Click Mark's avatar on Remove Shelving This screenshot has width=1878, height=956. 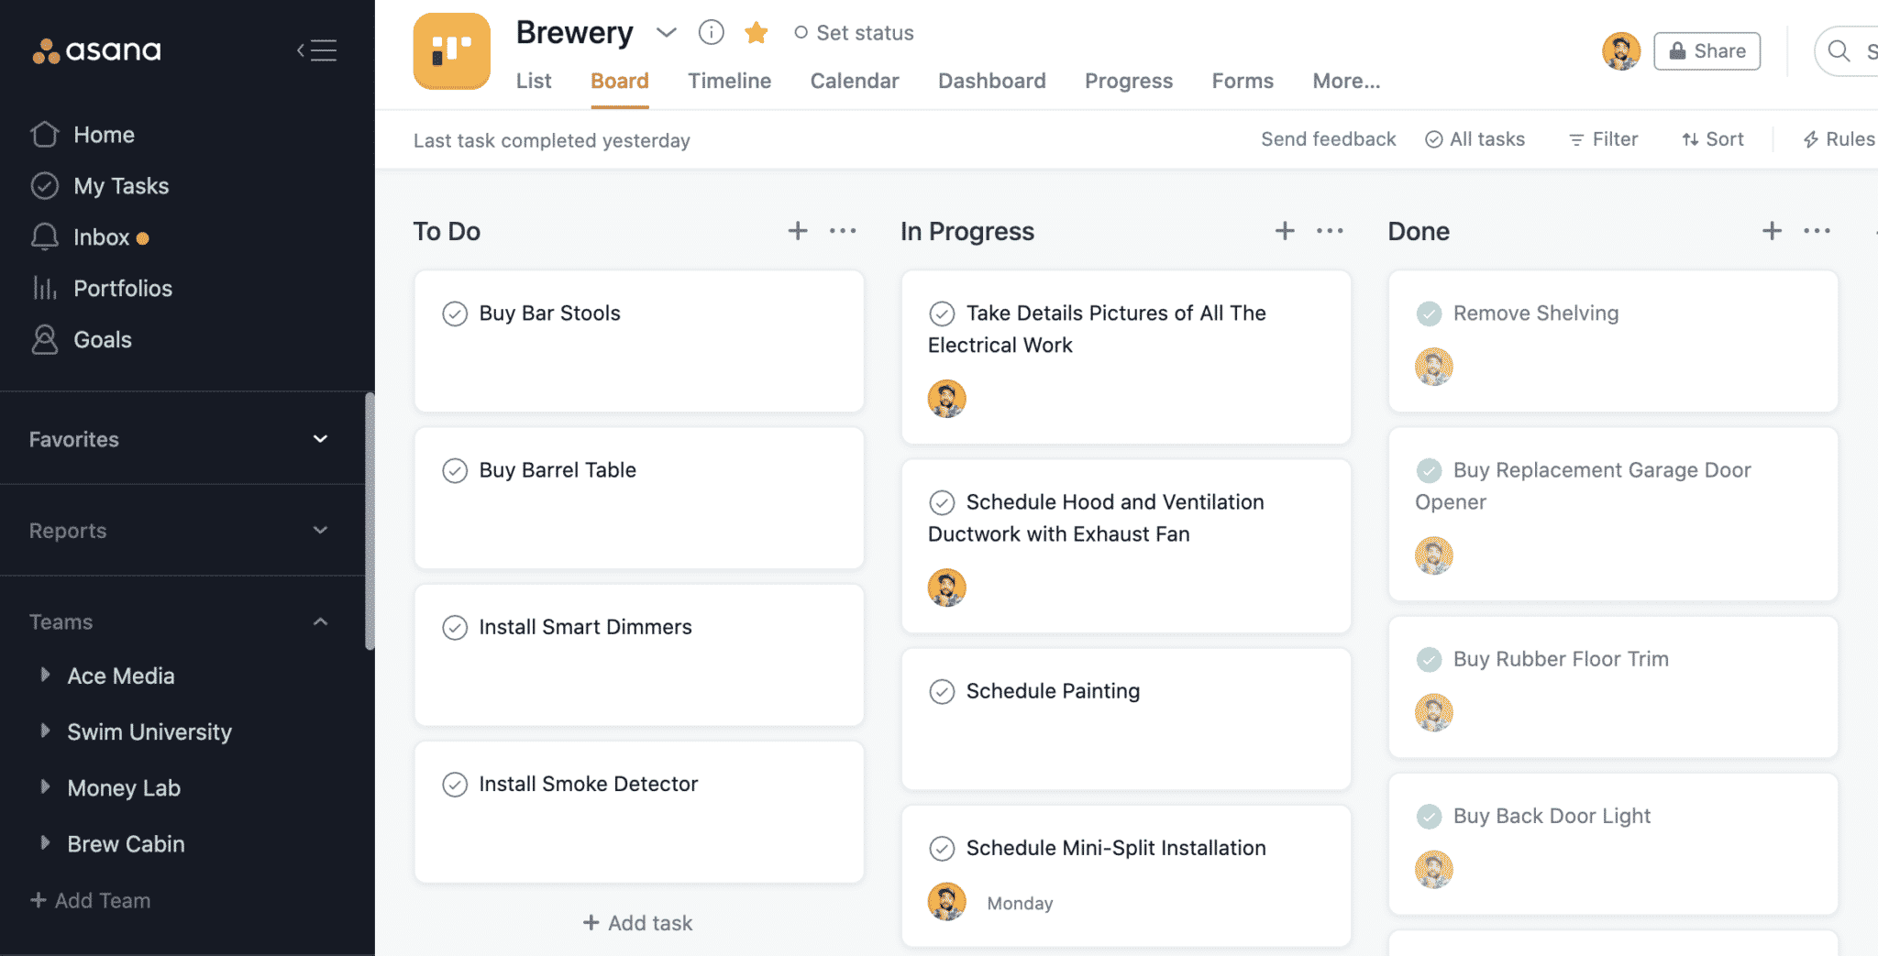(x=1433, y=367)
